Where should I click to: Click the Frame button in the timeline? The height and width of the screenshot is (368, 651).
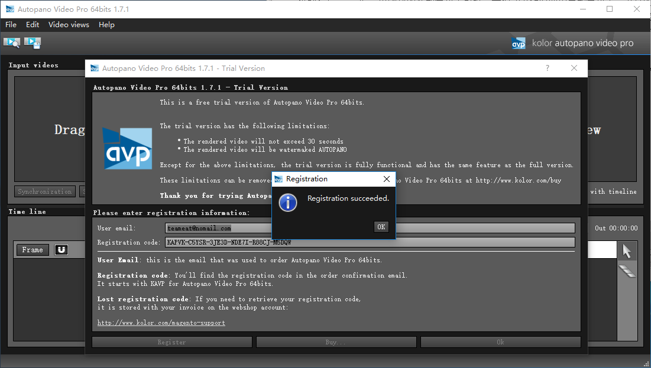(x=33, y=250)
